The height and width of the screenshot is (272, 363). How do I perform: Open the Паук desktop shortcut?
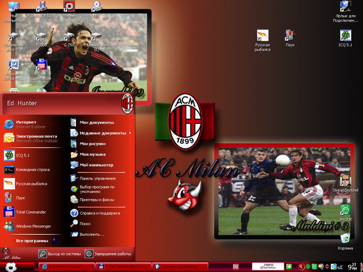(x=290, y=38)
